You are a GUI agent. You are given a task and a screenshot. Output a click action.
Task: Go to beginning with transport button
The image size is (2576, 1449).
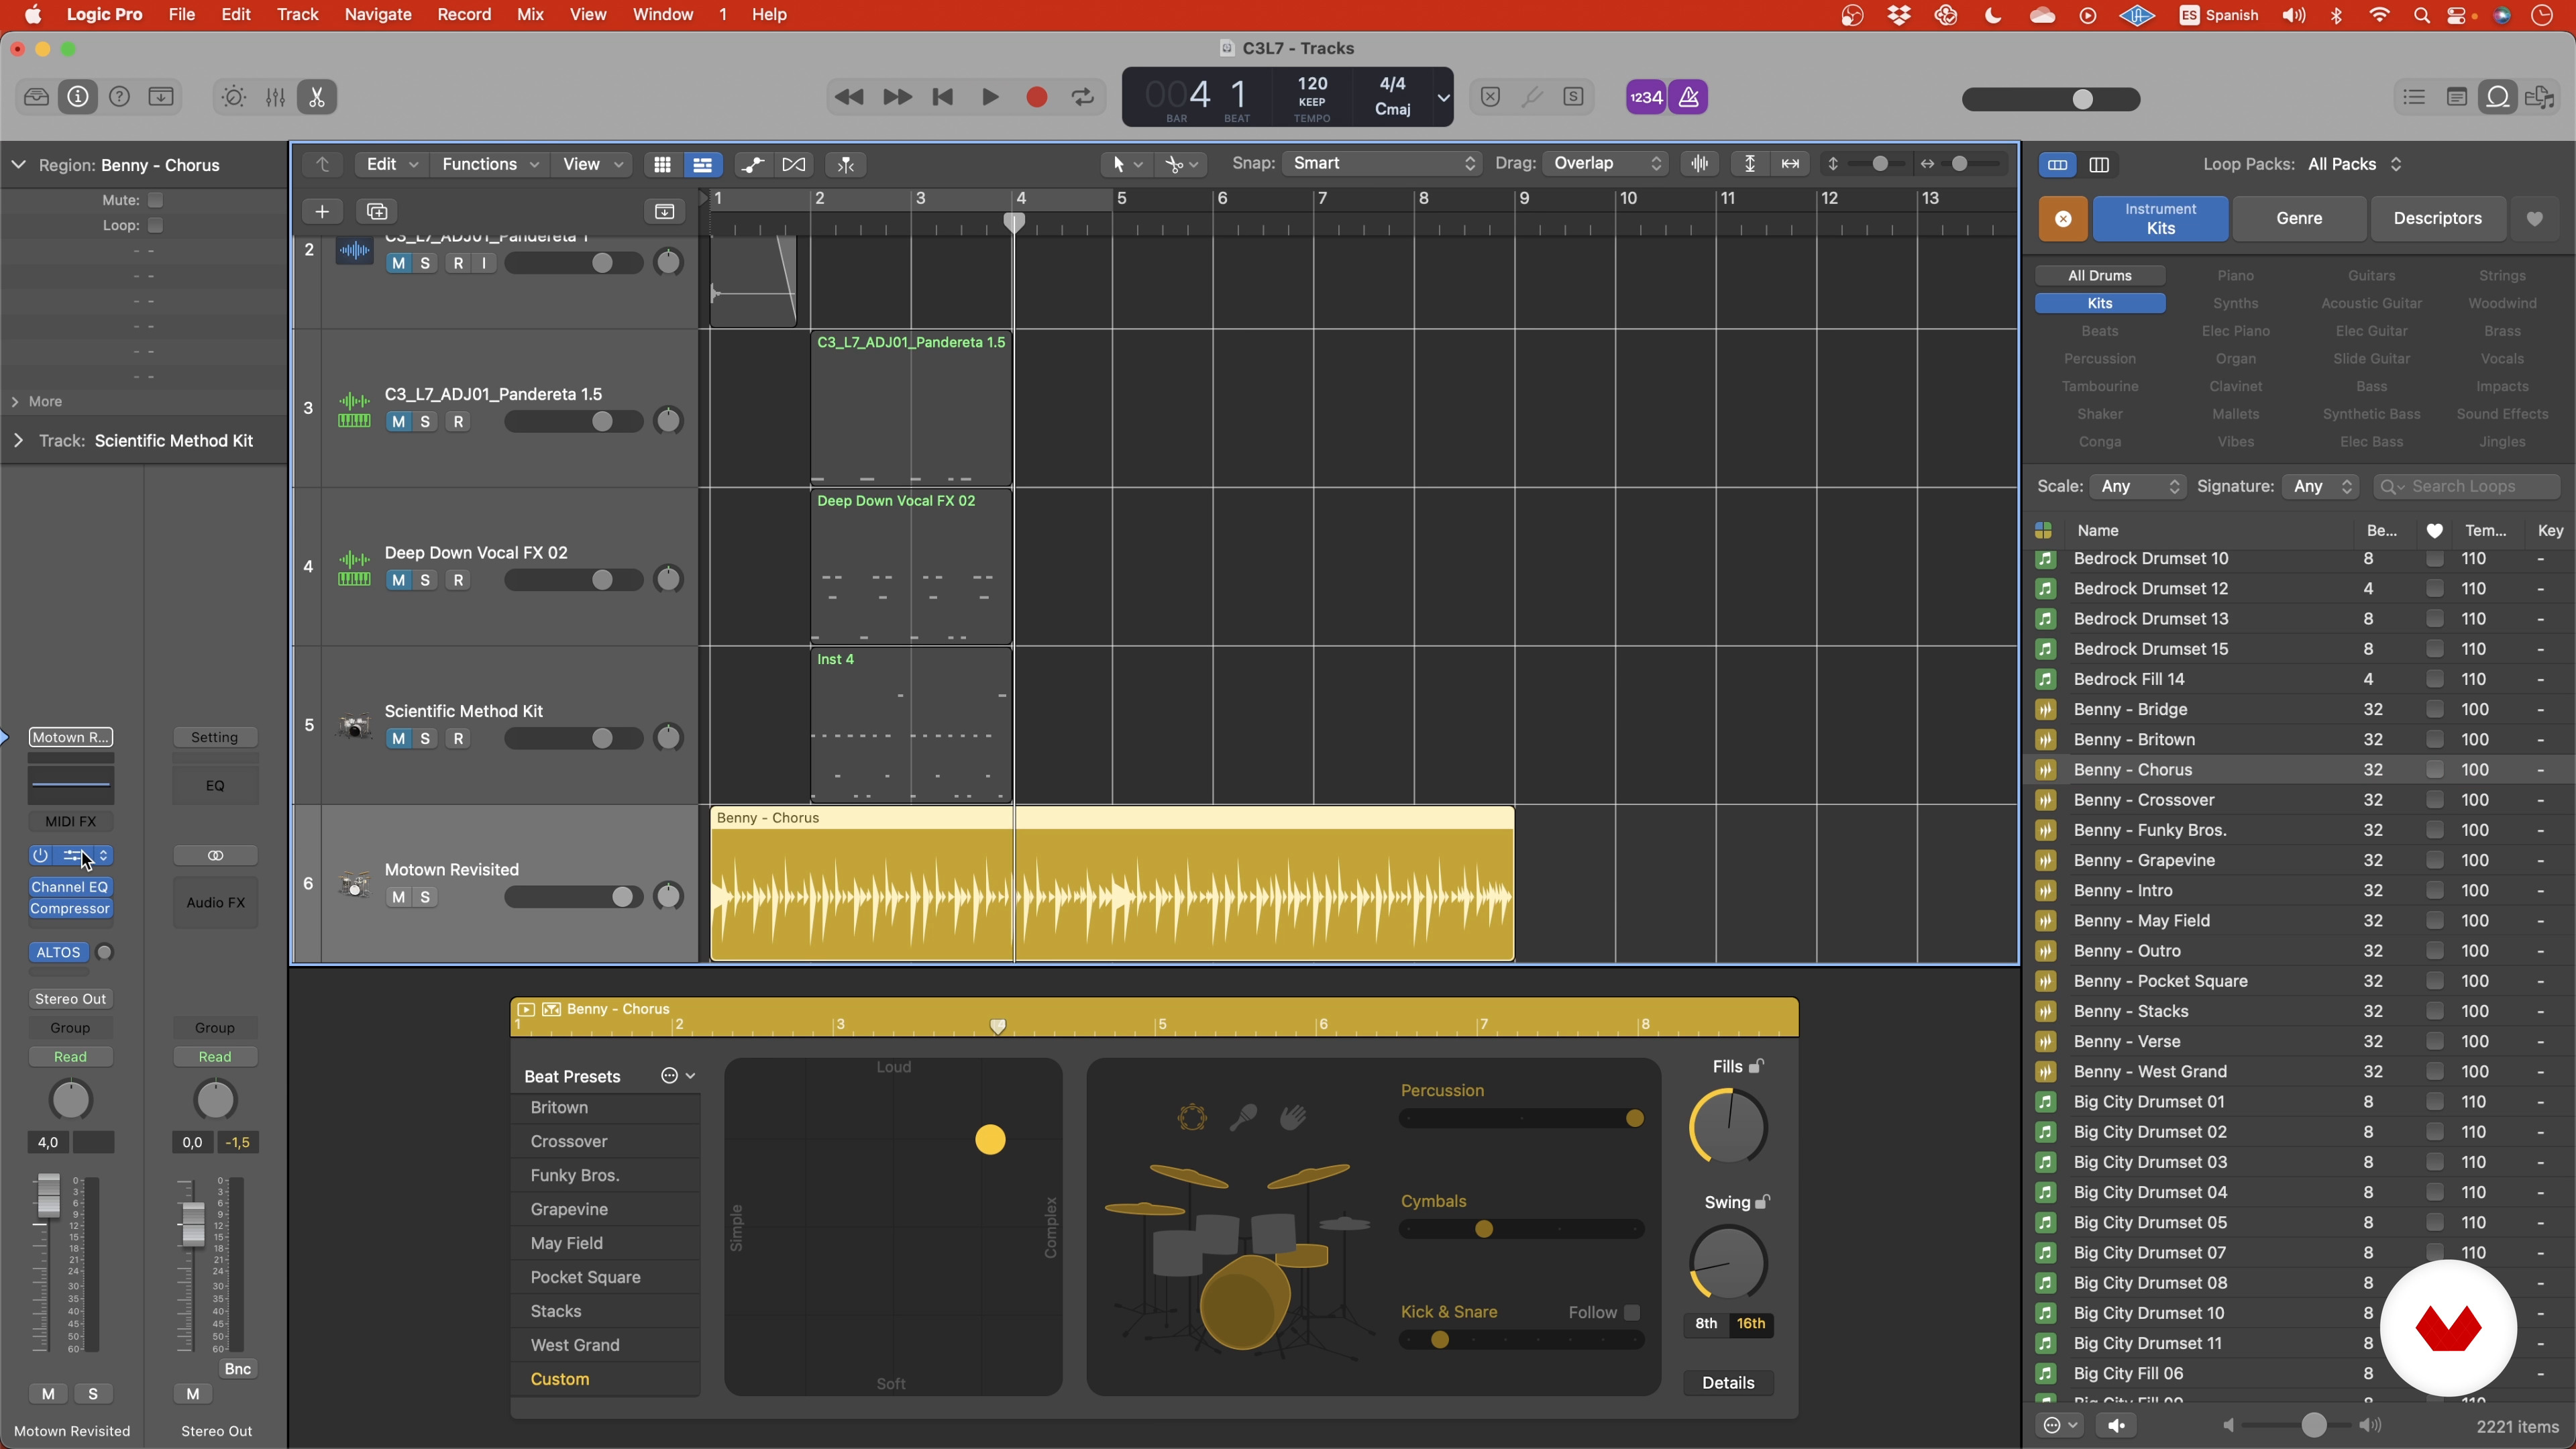click(x=942, y=97)
